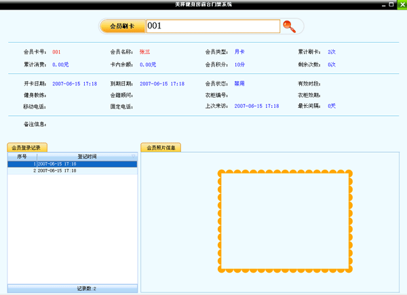
Task: Click the member type value 月卡
Action: click(x=239, y=52)
